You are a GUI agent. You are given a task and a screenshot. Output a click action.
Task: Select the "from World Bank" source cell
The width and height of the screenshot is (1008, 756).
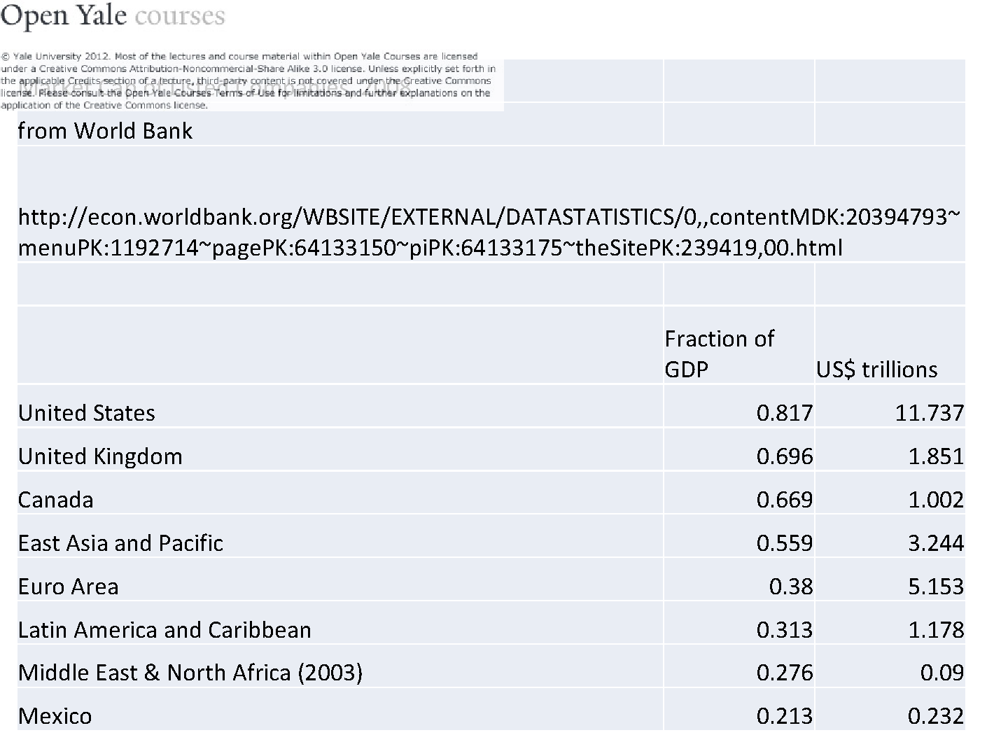tap(105, 131)
